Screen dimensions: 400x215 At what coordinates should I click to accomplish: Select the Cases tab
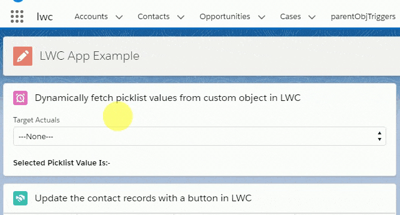(x=290, y=17)
